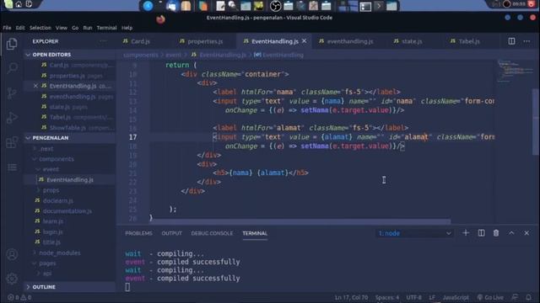
Task: Open the Go menu
Action: (x=75, y=28)
